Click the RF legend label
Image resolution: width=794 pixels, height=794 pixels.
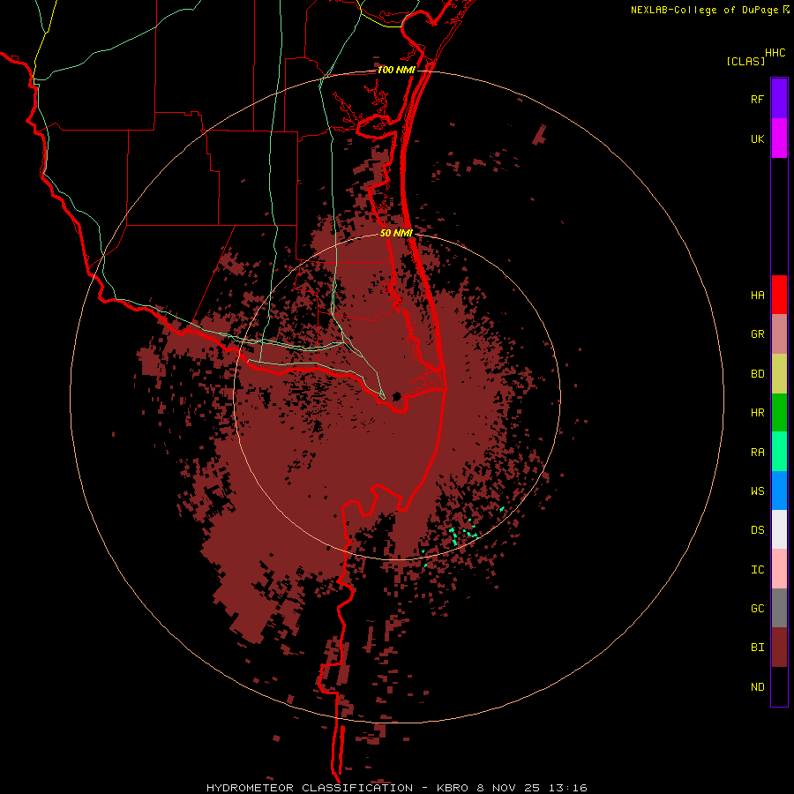pyautogui.click(x=757, y=99)
